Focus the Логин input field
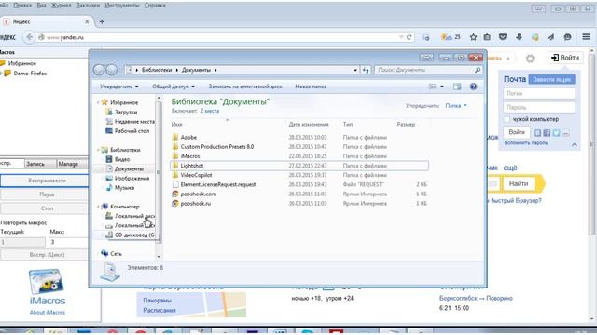The width and height of the screenshot is (597, 335). pyautogui.click(x=539, y=93)
